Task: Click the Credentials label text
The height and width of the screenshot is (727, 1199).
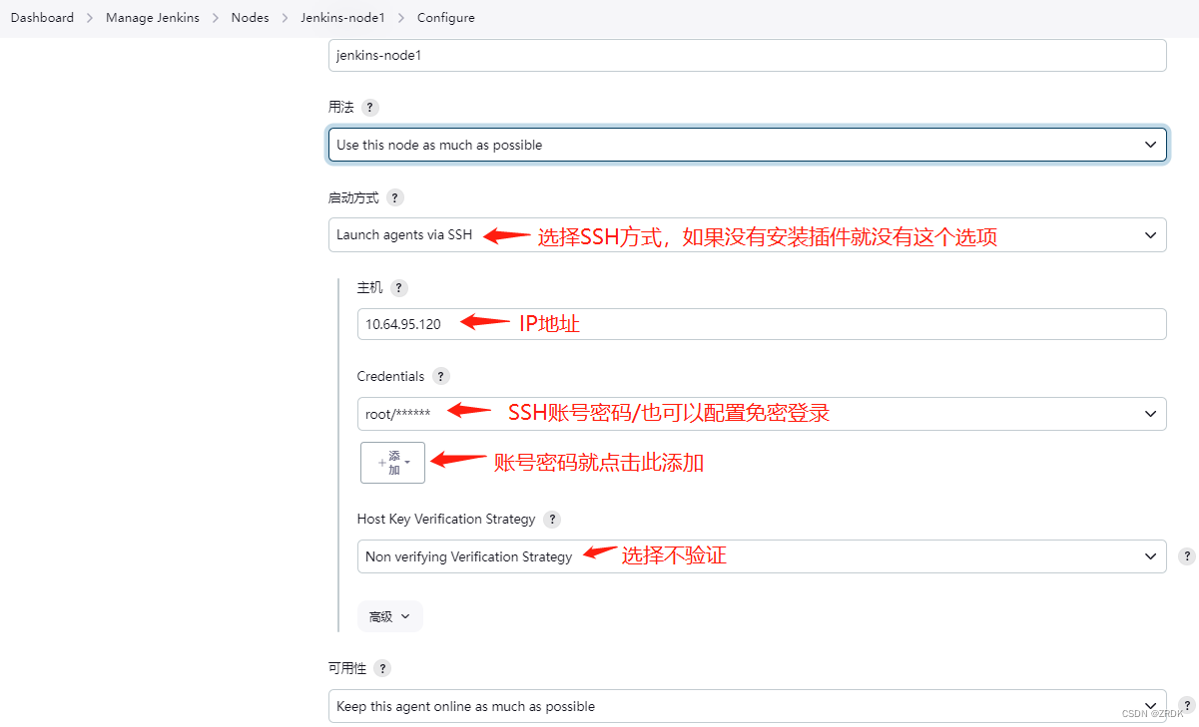Action: pos(390,376)
